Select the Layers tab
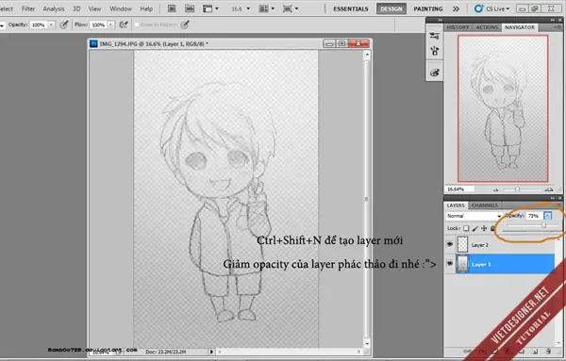The height and width of the screenshot is (361, 566). coord(456,205)
